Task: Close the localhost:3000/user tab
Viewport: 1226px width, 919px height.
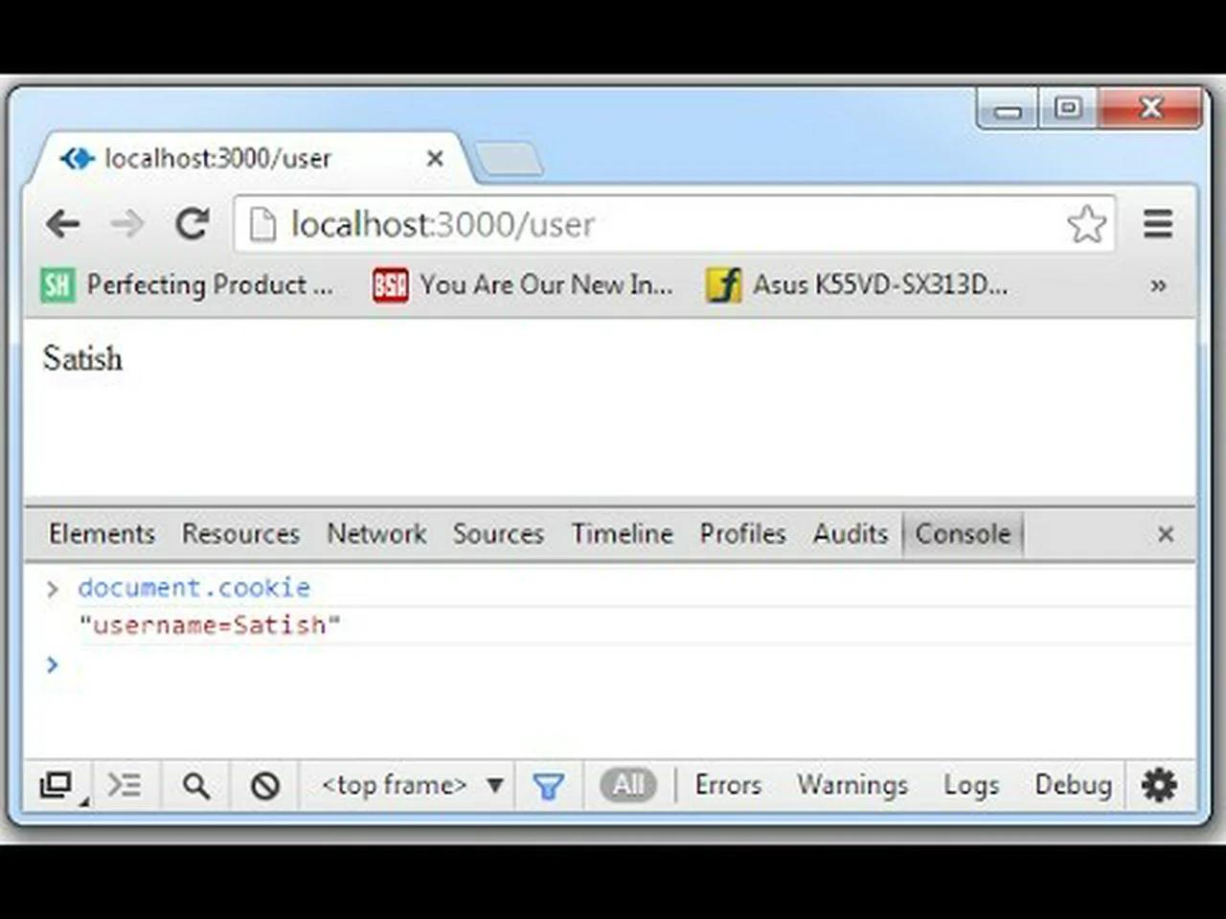Action: coord(435,158)
